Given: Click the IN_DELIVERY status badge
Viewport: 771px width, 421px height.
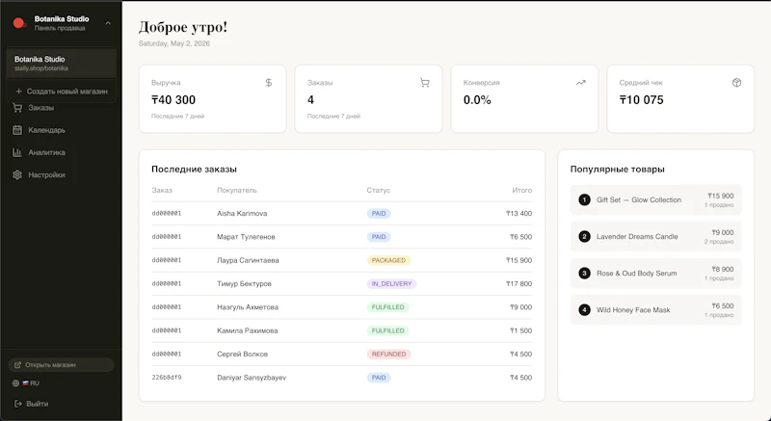Looking at the screenshot, I should [391, 284].
